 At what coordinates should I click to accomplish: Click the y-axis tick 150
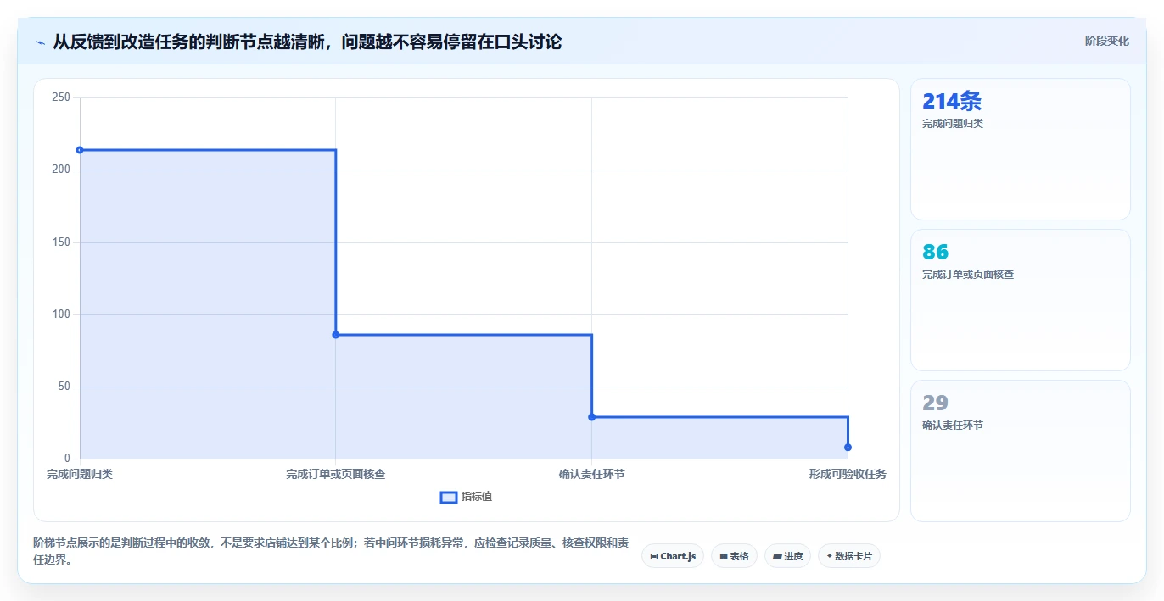tap(61, 242)
